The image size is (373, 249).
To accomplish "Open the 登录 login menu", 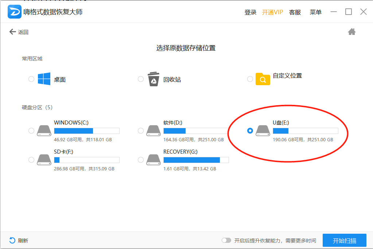I will pos(250,12).
